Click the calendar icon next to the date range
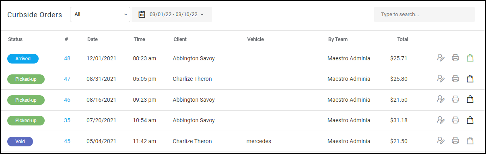Screen dimensions: 486x154 (x=142, y=14)
